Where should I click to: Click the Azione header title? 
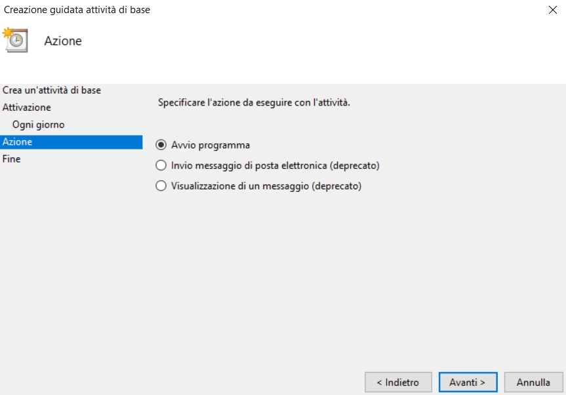pos(63,41)
